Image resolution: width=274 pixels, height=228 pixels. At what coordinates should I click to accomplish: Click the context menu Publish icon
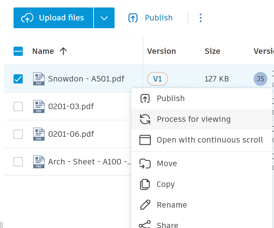point(145,98)
